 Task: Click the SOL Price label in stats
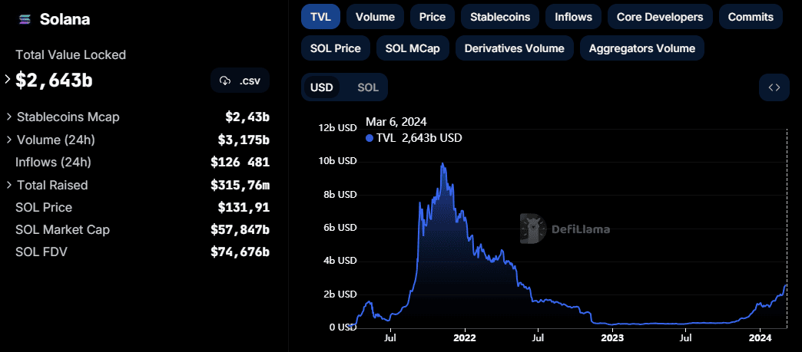coord(44,207)
